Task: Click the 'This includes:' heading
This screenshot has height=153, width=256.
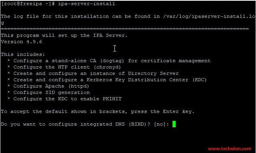Action: [x=23, y=54]
